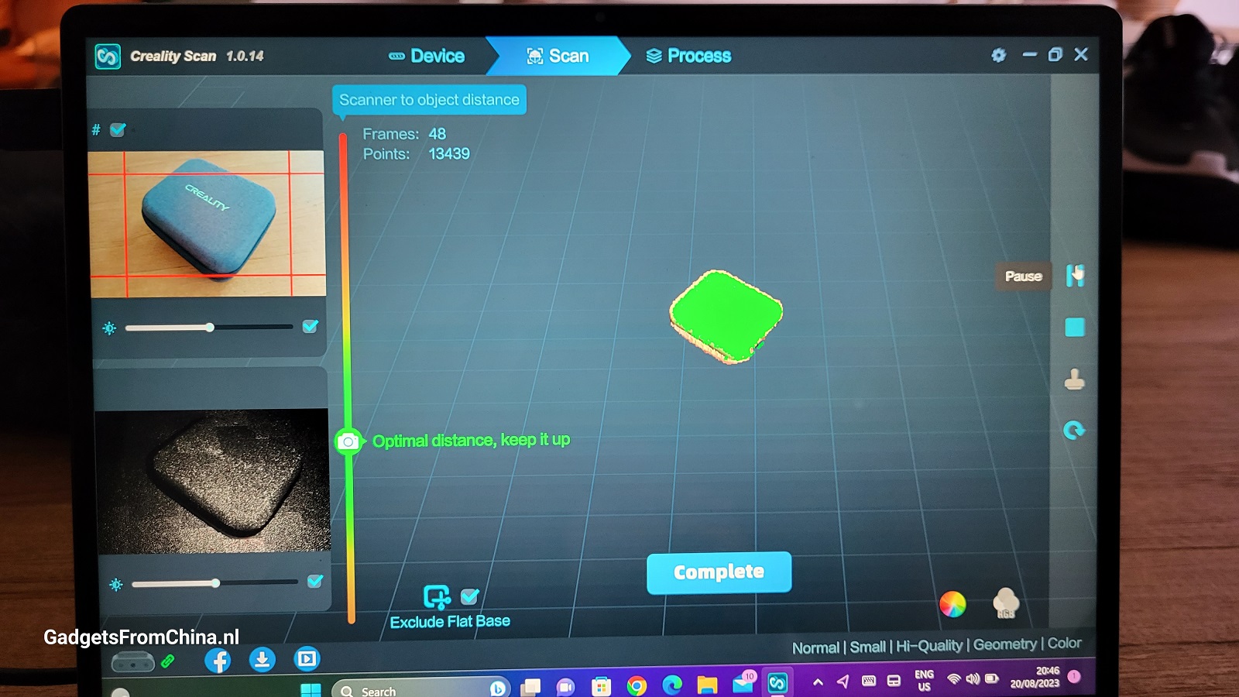Click the IR camera brightness sun icon

pyautogui.click(x=116, y=584)
